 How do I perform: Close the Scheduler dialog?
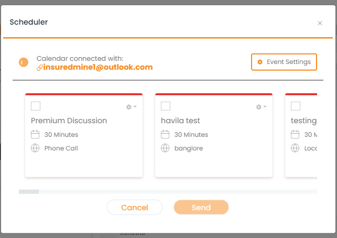tap(320, 23)
